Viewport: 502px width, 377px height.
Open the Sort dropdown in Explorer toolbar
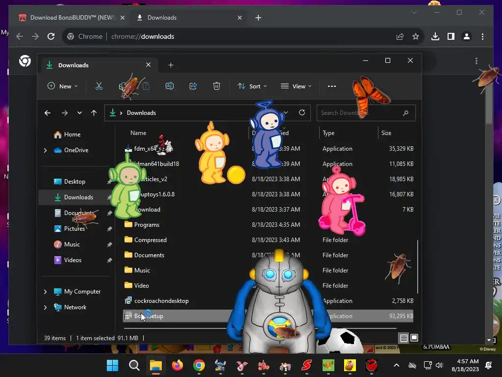coord(252,86)
